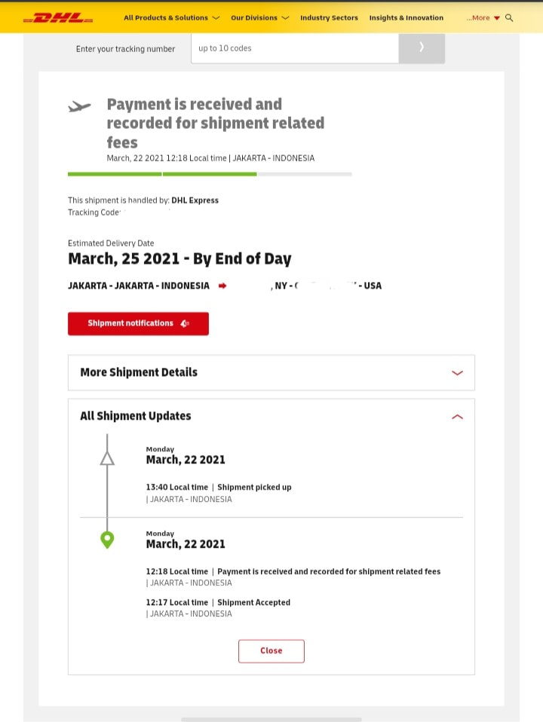Click the Shipment notifications button
Screen dimensions: 543x722
point(138,324)
